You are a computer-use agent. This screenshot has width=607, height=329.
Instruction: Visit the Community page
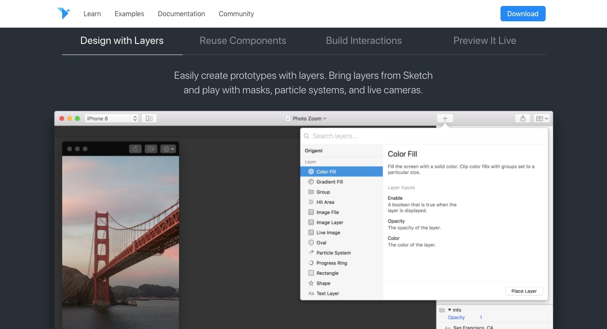point(236,14)
